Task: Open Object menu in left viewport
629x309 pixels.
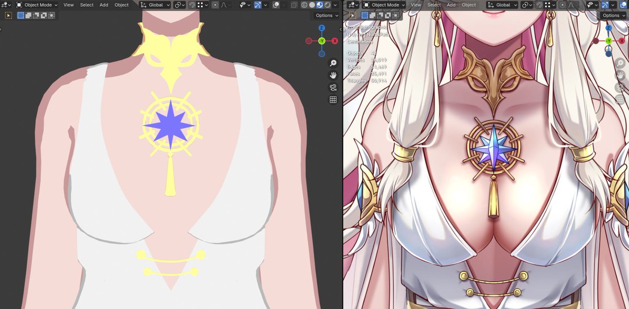Action: pyautogui.click(x=122, y=5)
